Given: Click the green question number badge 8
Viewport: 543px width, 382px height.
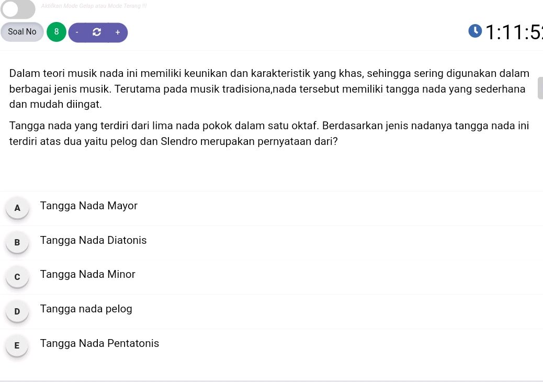Looking at the screenshot, I should click(x=56, y=32).
